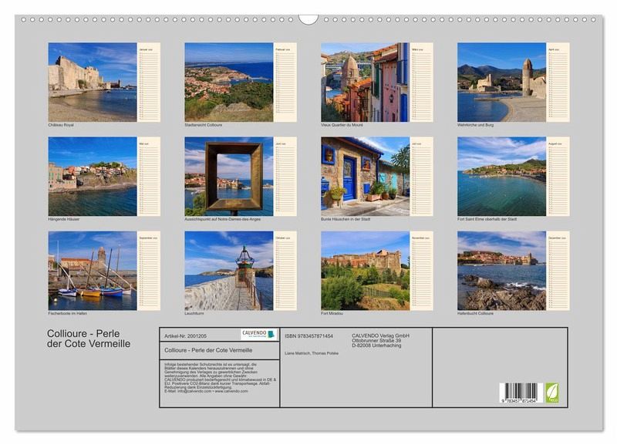Click the calendar hanger notch at top

(308, 19)
